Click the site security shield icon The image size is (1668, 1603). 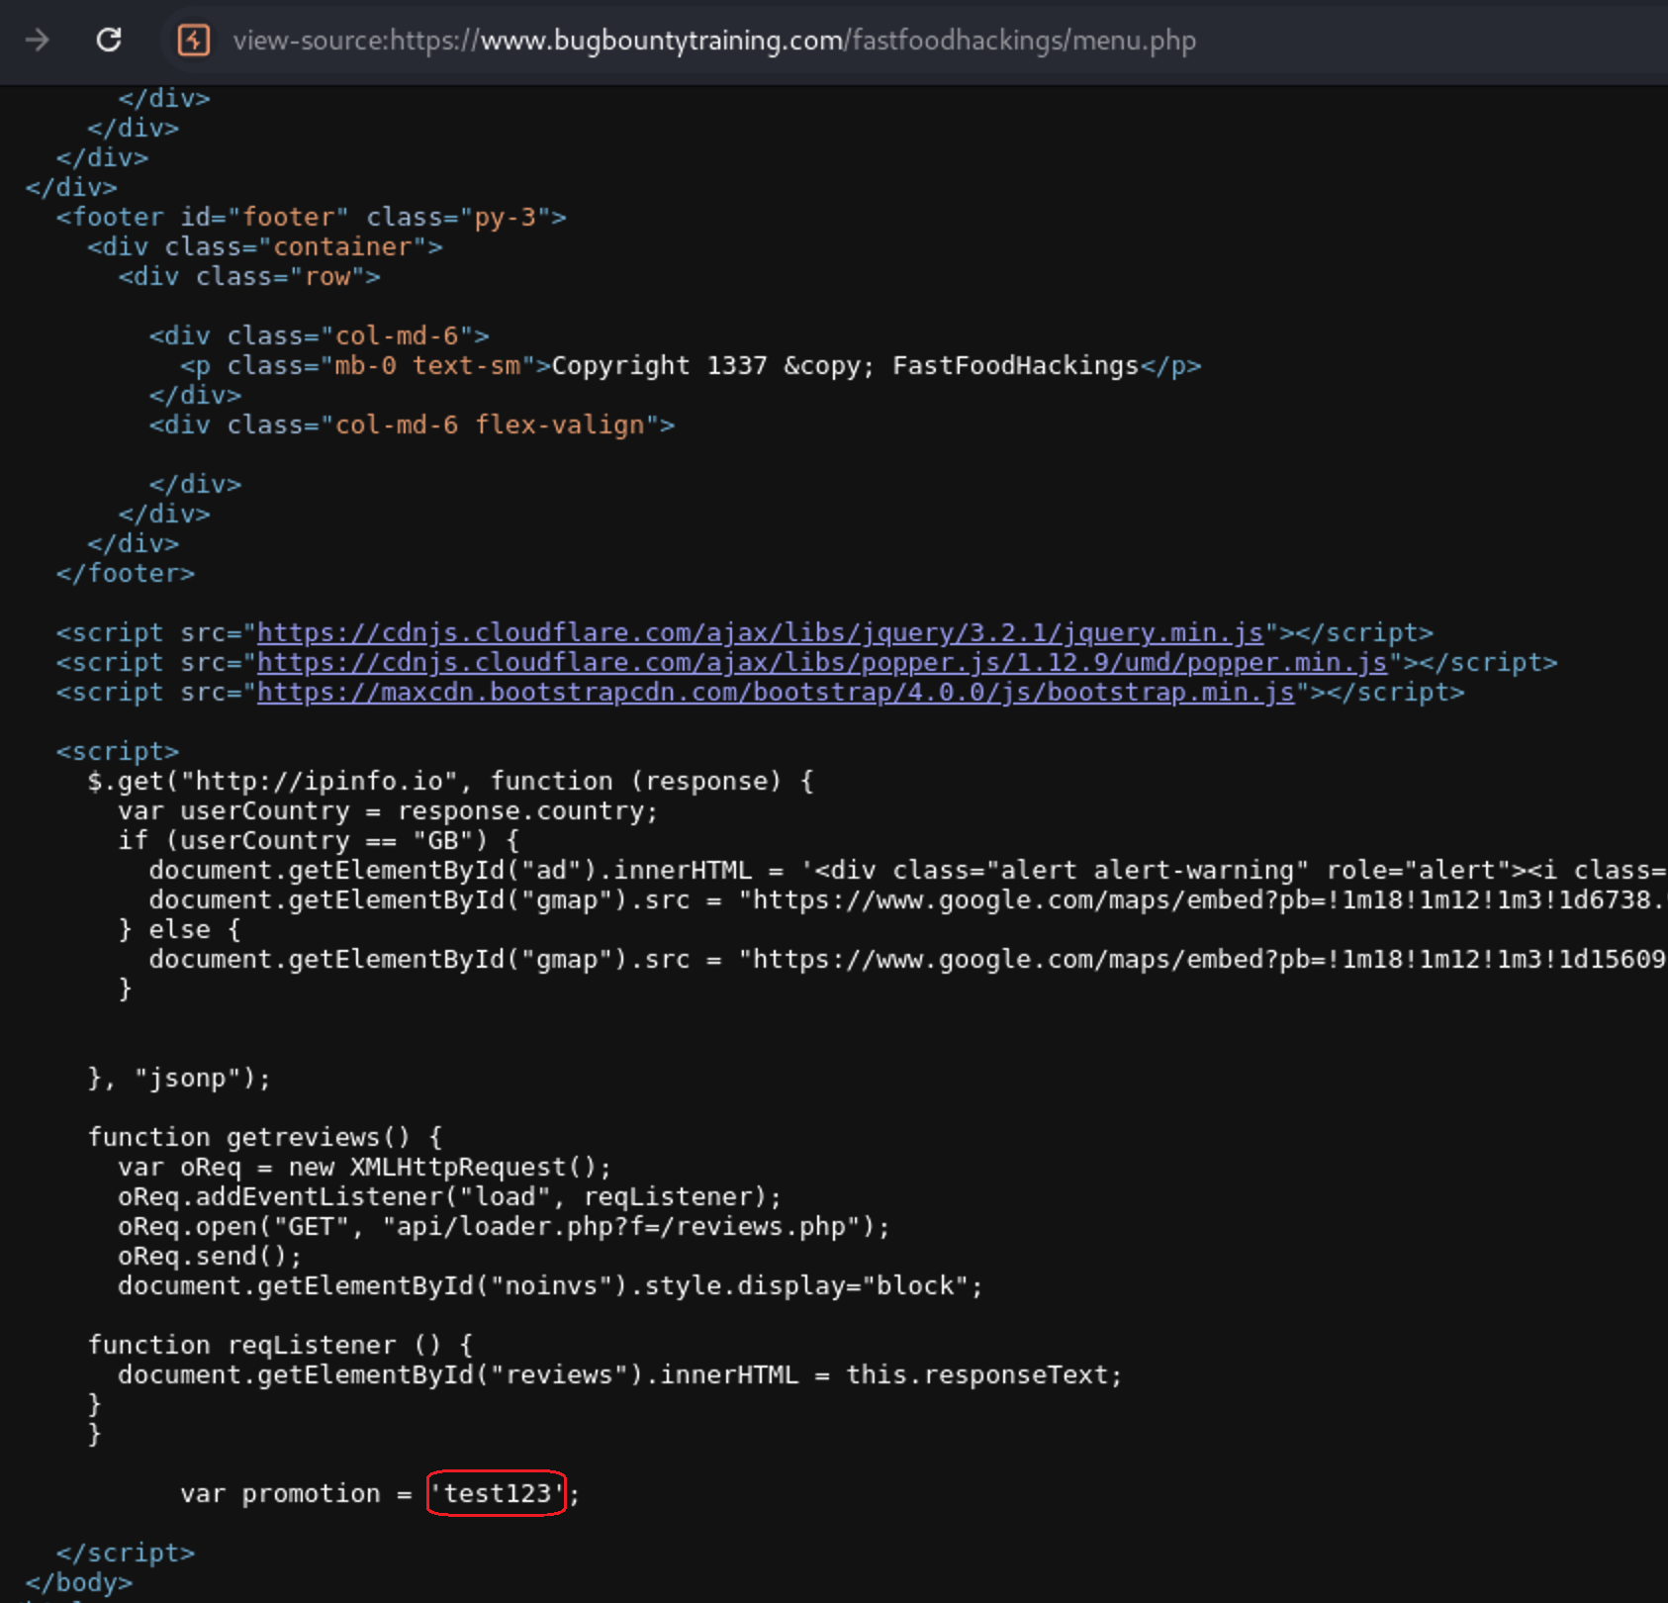[194, 41]
